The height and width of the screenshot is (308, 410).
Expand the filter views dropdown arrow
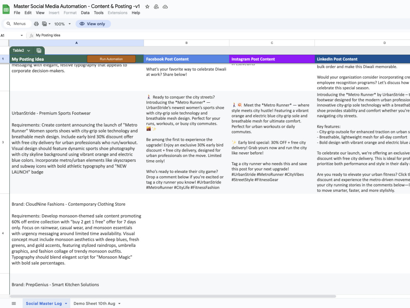click(50, 24)
